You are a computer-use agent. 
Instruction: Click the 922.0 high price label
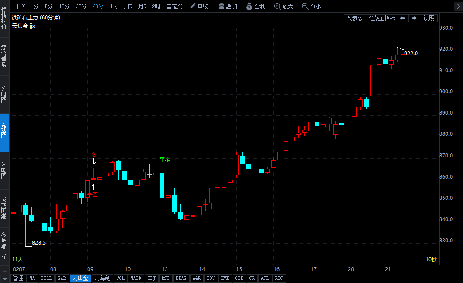coord(411,54)
